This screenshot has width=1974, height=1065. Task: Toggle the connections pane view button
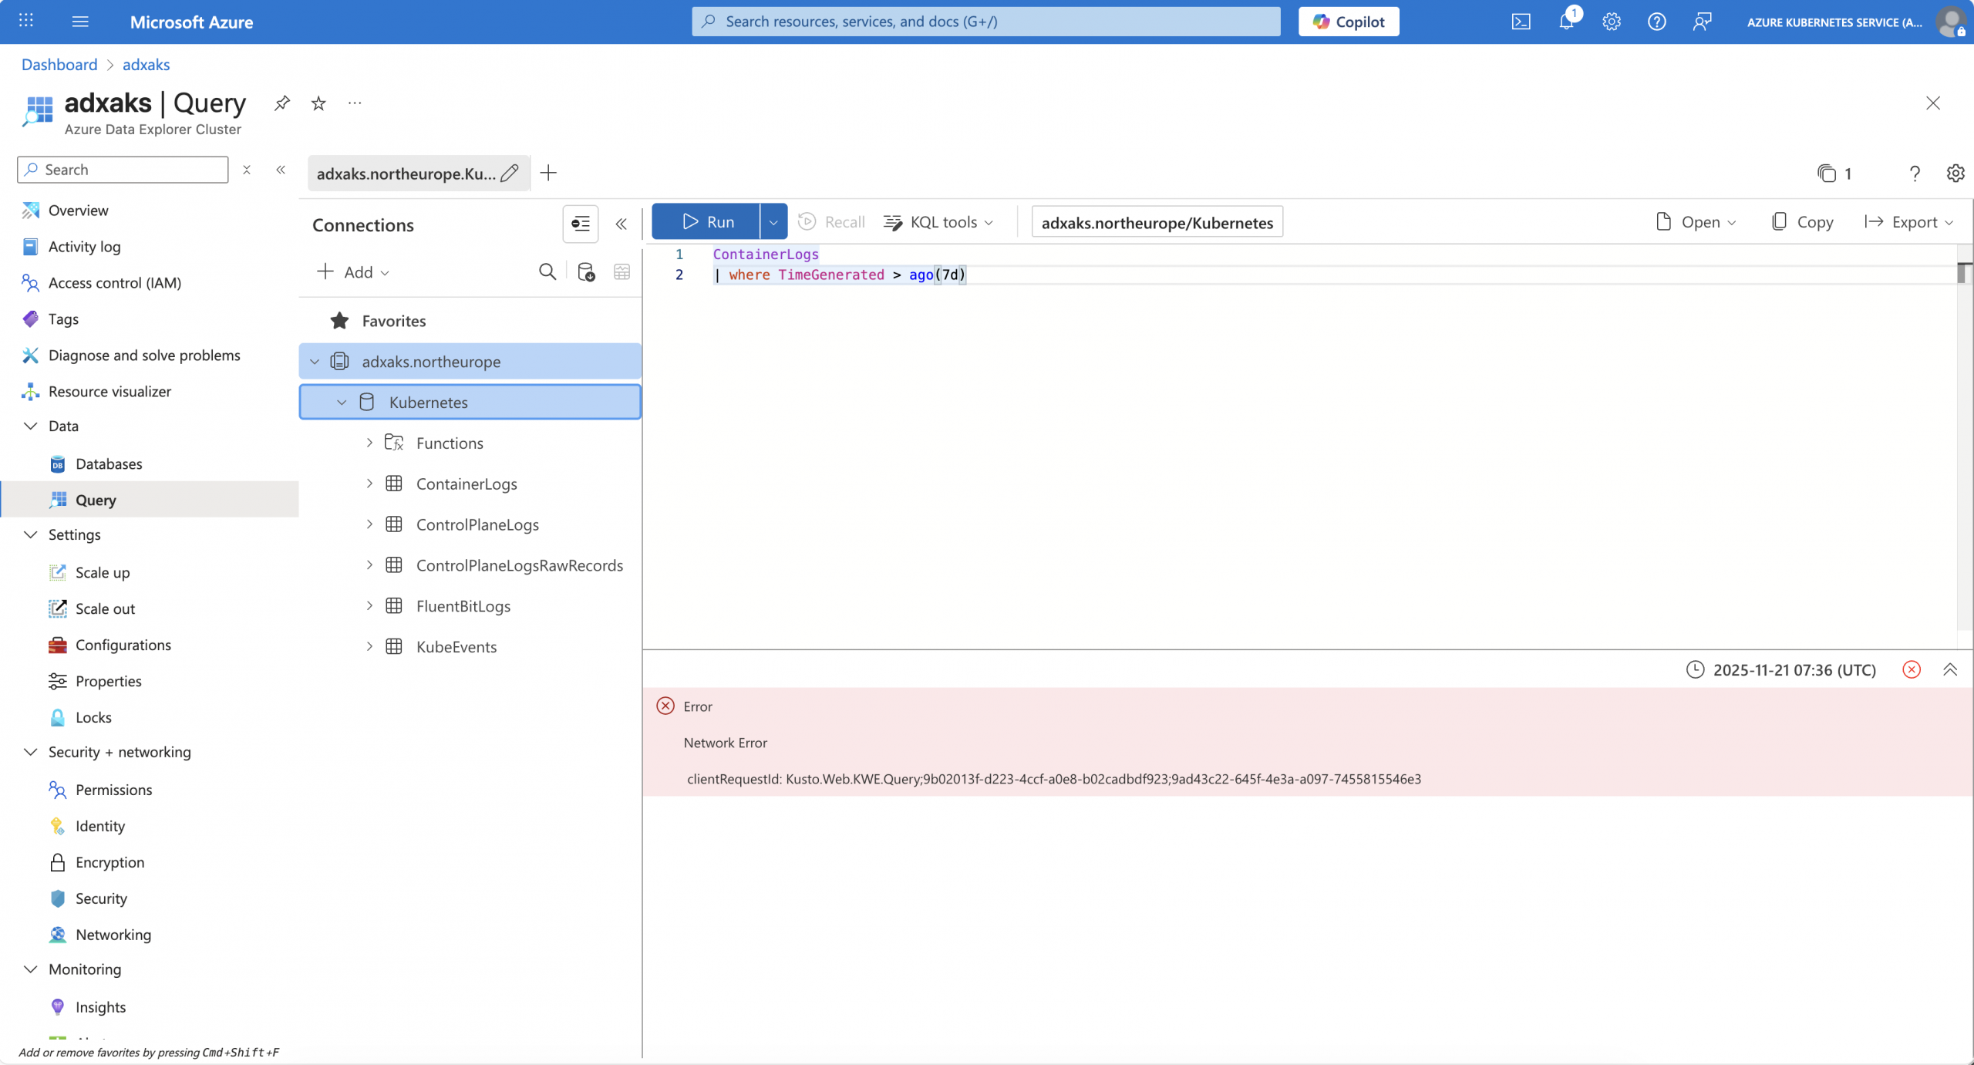(580, 224)
